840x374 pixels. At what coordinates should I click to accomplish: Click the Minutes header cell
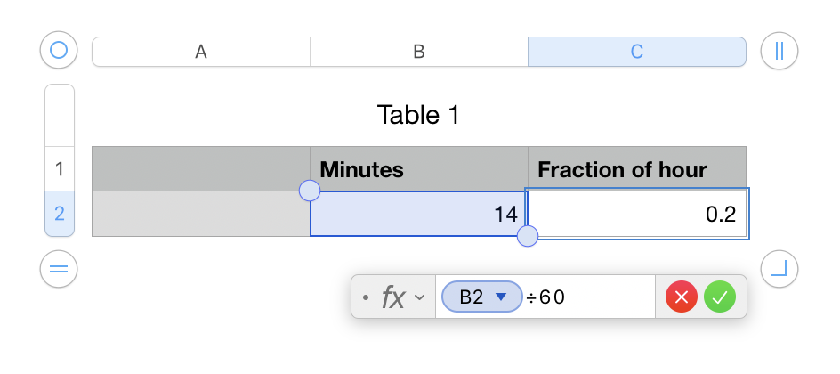coord(418,169)
